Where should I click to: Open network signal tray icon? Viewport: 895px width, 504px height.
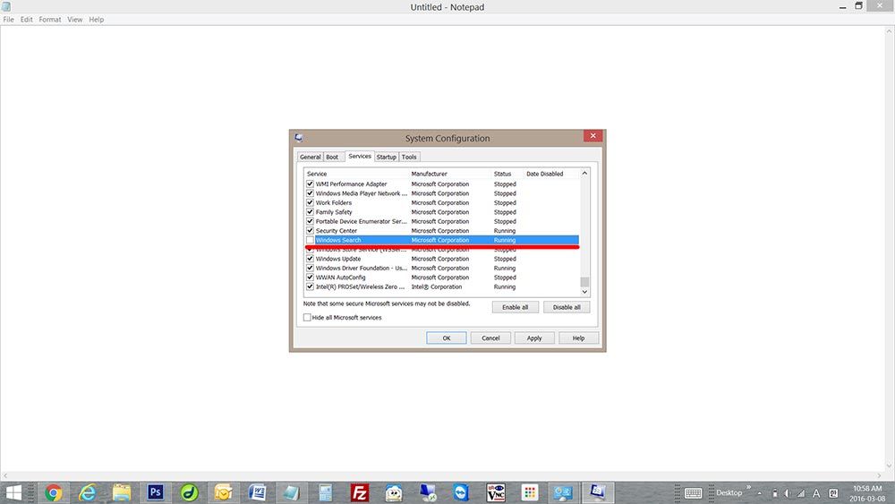[x=801, y=493]
